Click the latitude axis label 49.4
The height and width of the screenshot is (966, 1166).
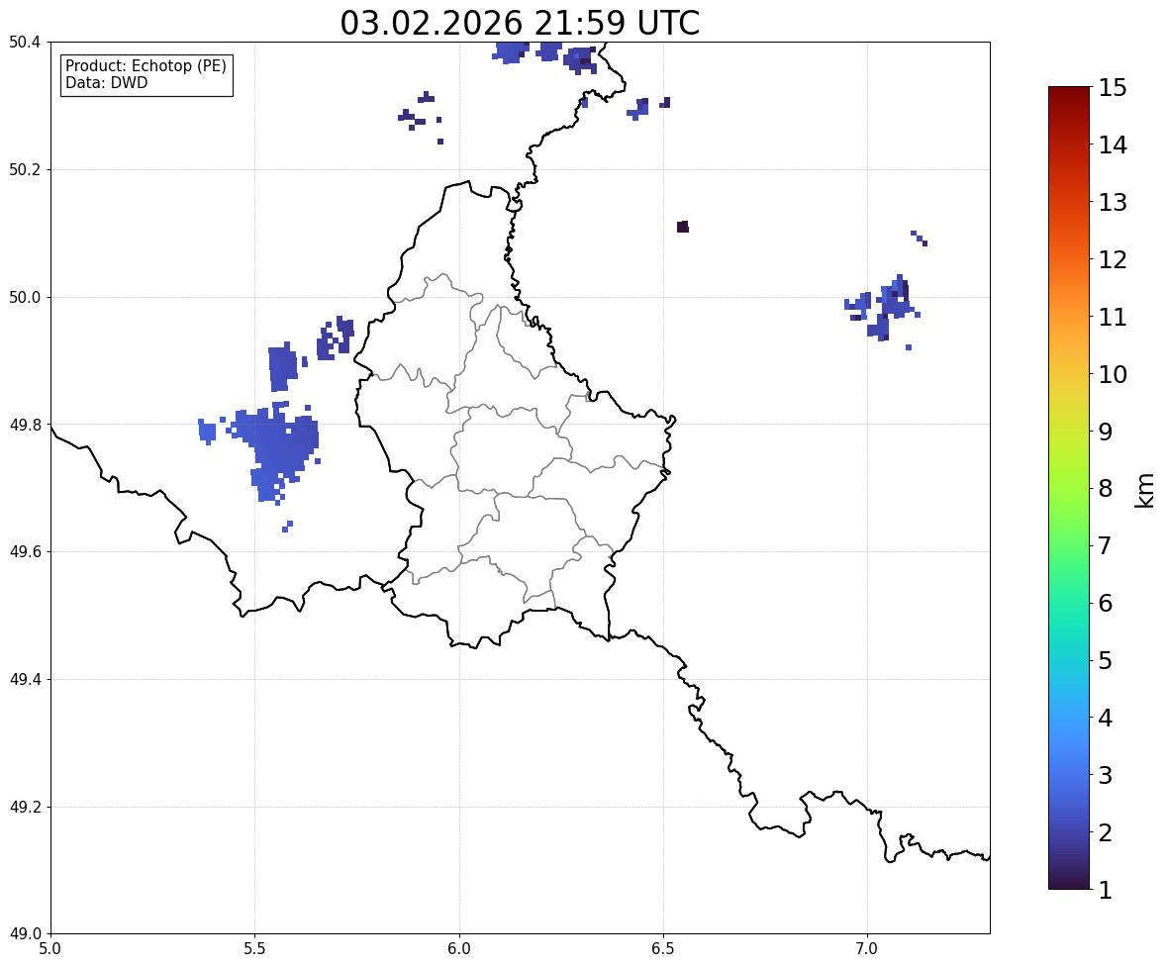pos(25,680)
